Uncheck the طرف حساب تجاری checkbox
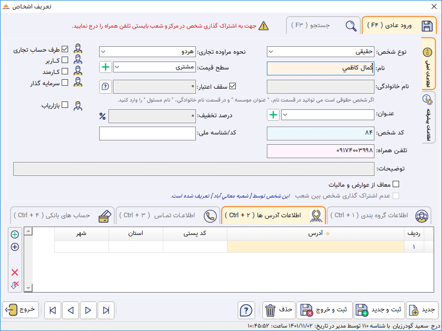 coord(65,49)
